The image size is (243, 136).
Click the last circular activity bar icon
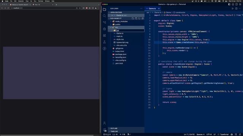point(104,49)
